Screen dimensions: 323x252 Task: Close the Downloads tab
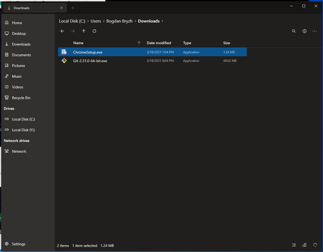click(x=61, y=8)
